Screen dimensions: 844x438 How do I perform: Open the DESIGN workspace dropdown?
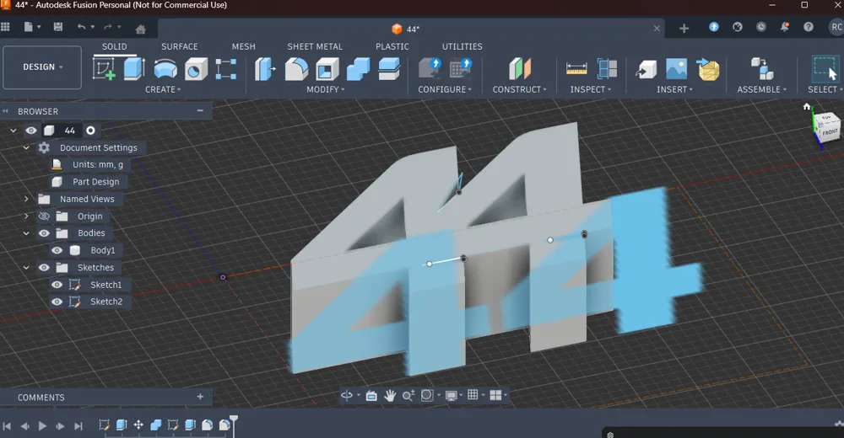[42, 67]
